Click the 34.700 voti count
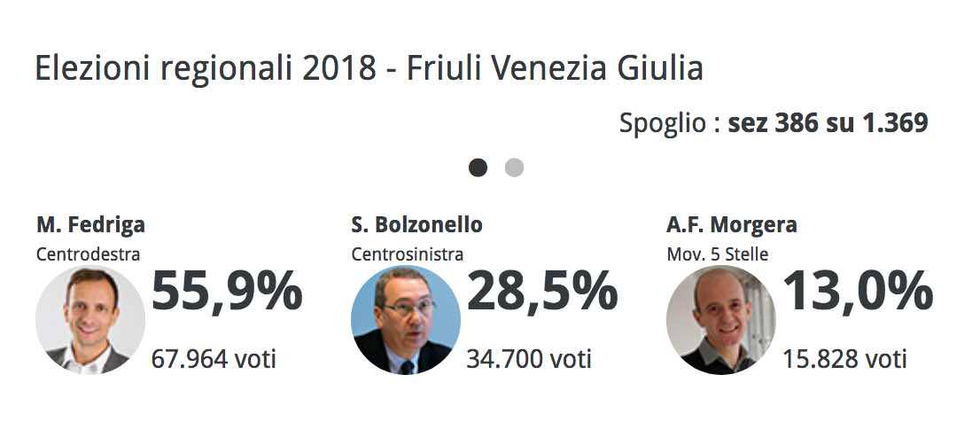Viewport: 980px width, 445px height. [x=529, y=359]
